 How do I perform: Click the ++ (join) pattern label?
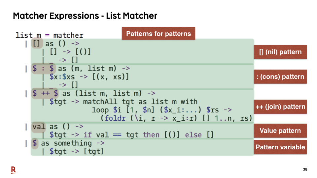tap(280, 107)
